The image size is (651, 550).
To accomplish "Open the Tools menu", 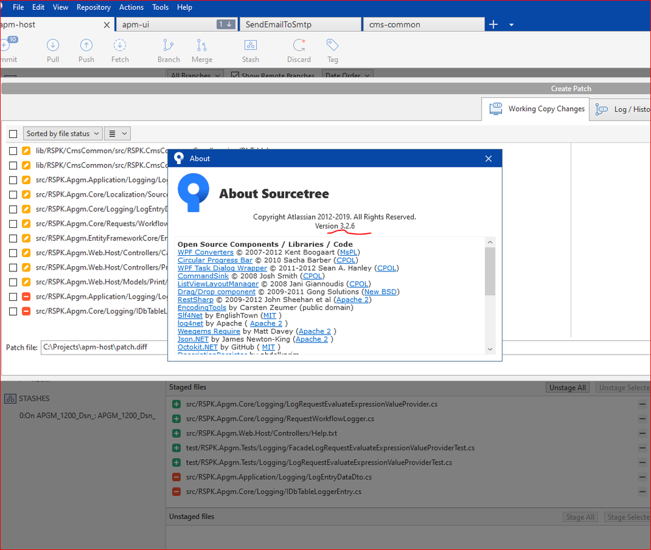I will click(x=160, y=7).
